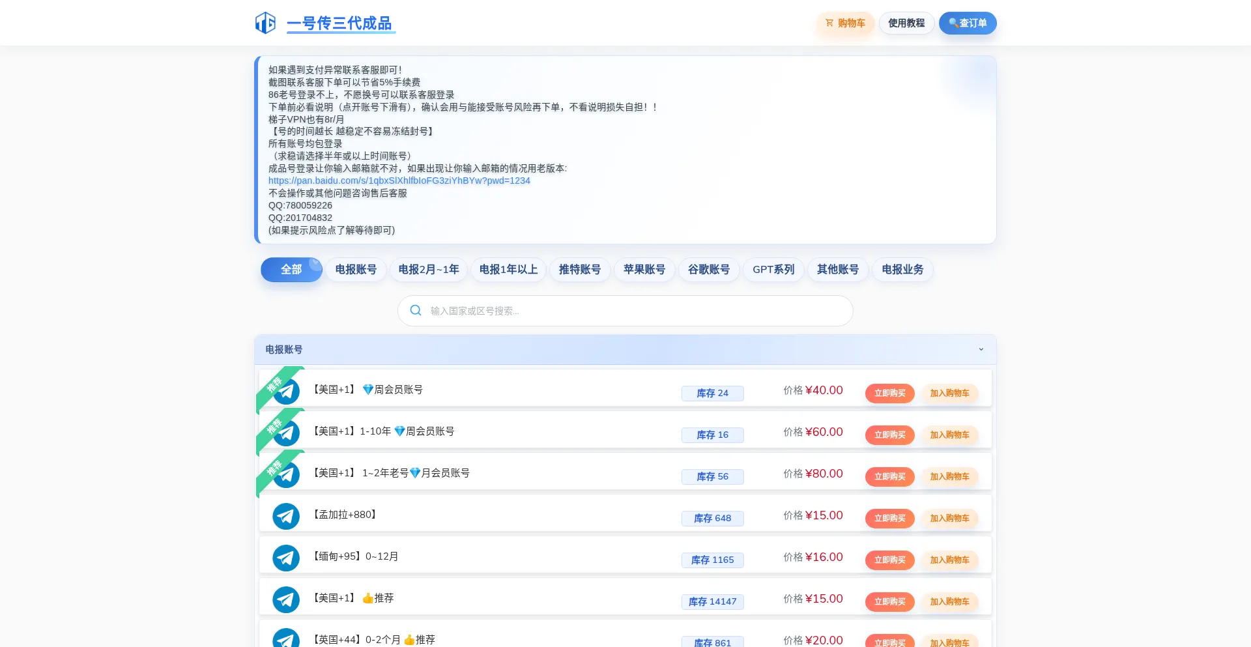Viewport: 1251px width, 647px height.
Task: Open the 电报1年以上 tab
Action: (x=508, y=270)
